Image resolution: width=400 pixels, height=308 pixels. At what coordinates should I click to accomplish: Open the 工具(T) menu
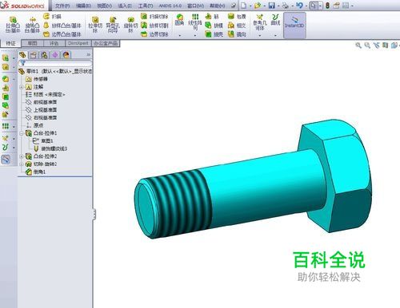[146, 6]
